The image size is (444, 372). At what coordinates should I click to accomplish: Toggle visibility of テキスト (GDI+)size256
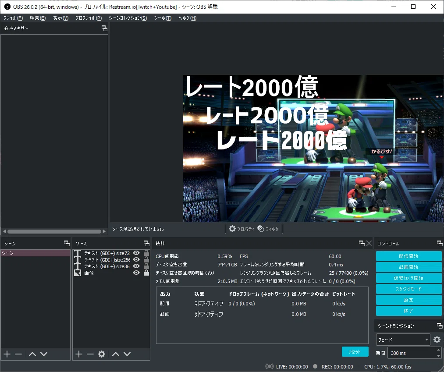coord(136,259)
